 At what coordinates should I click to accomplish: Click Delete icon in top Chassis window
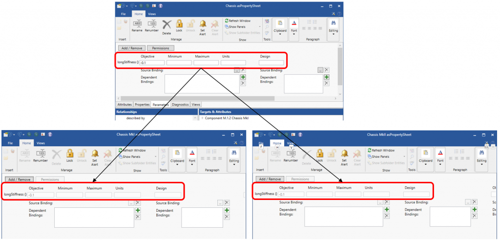(167, 25)
